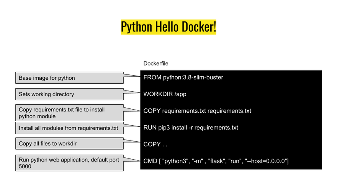Click callout about copying requirements.txt file
The image size is (337, 189).
[x=69, y=113]
